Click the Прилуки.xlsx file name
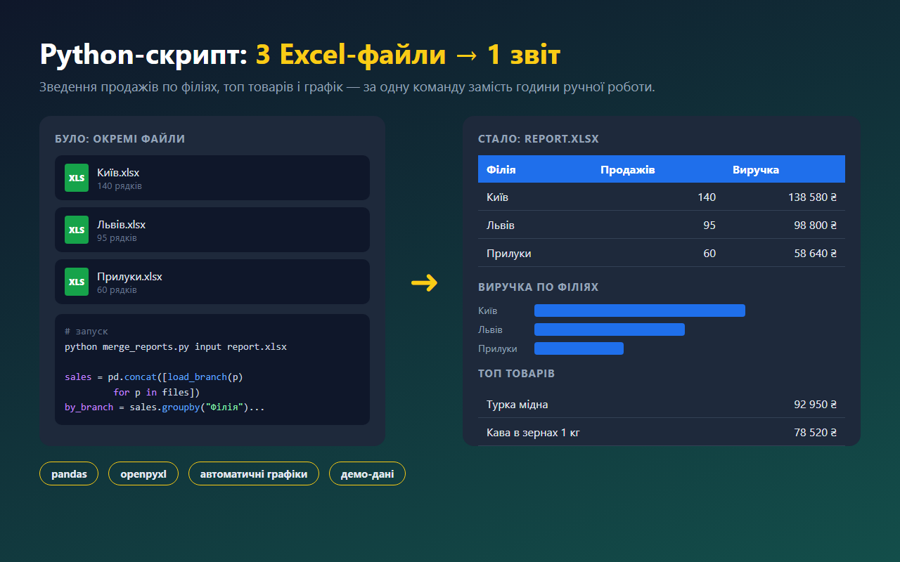Screen dimensions: 900x562 [x=129, y=277]
